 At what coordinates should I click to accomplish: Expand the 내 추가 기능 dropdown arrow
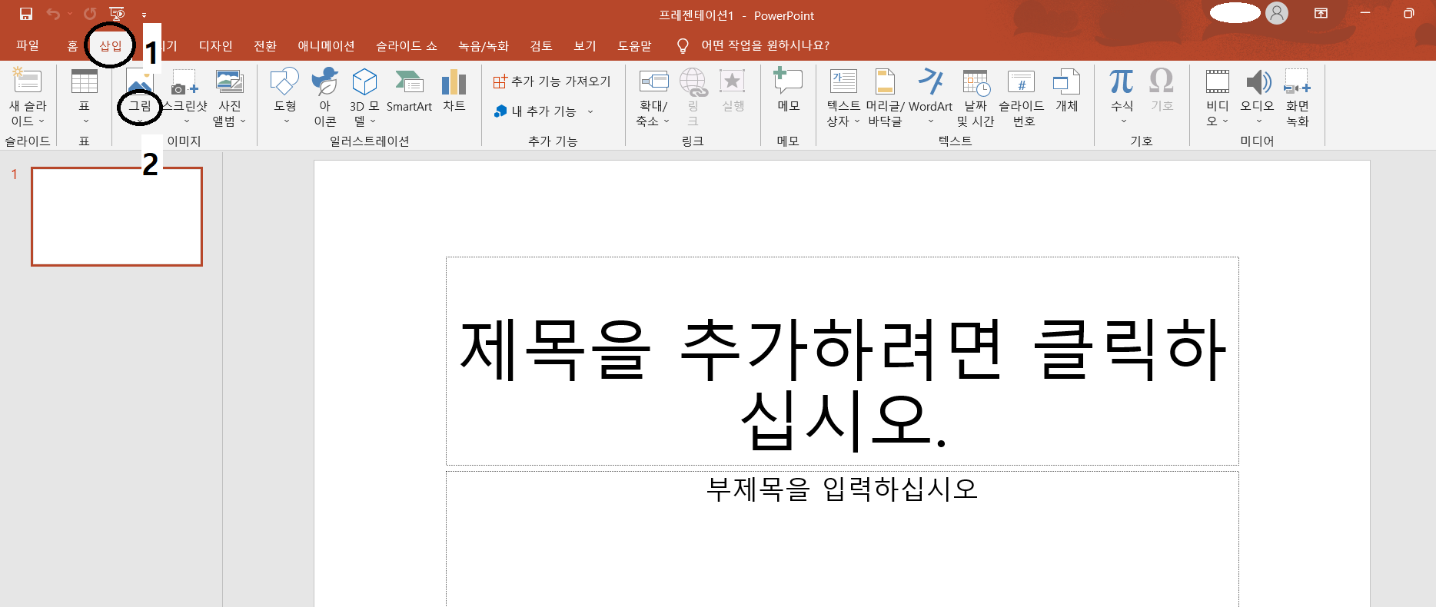tap(590, 112)
